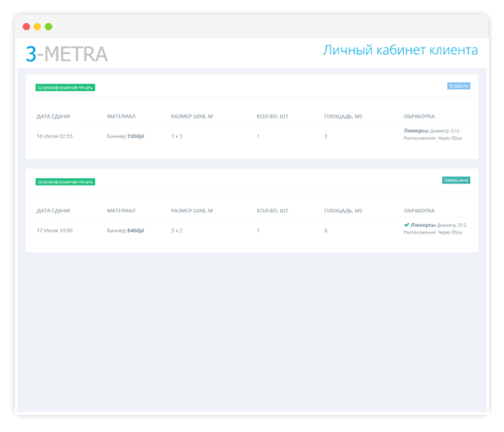Close the window with the red button

pyautogui.click(x=27, y=27)
